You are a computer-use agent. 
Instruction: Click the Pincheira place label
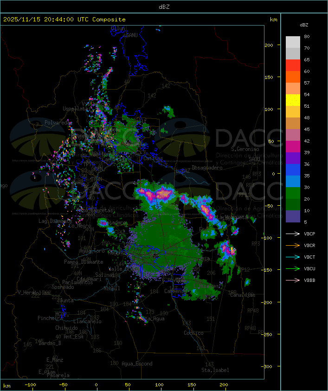pos(50,318)
